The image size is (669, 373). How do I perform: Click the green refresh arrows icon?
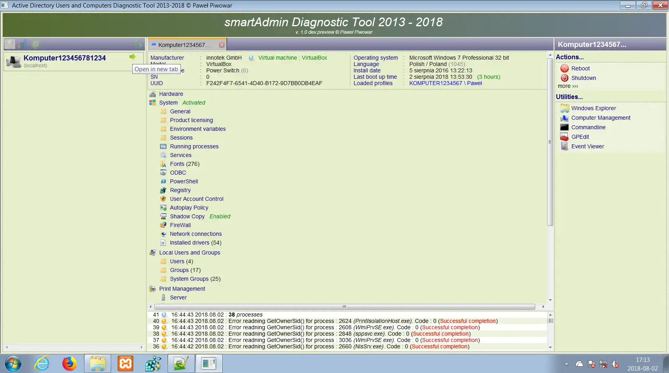click(x=138, y=44)
